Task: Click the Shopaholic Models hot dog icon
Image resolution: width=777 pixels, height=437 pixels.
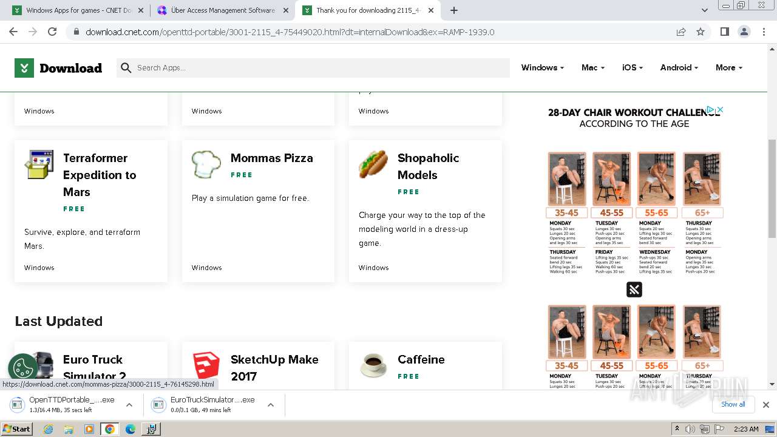Action: click(x=373, y=164)
